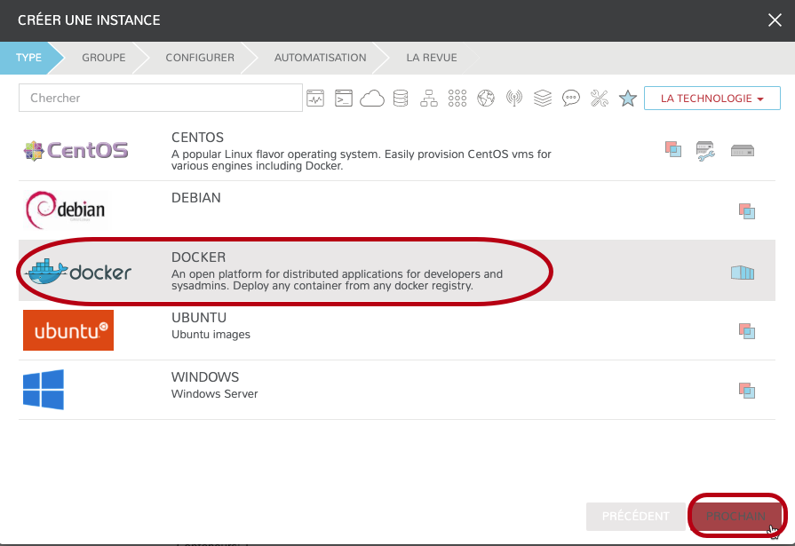Click the monitoring graph filter icon

(x=316, y=99)
